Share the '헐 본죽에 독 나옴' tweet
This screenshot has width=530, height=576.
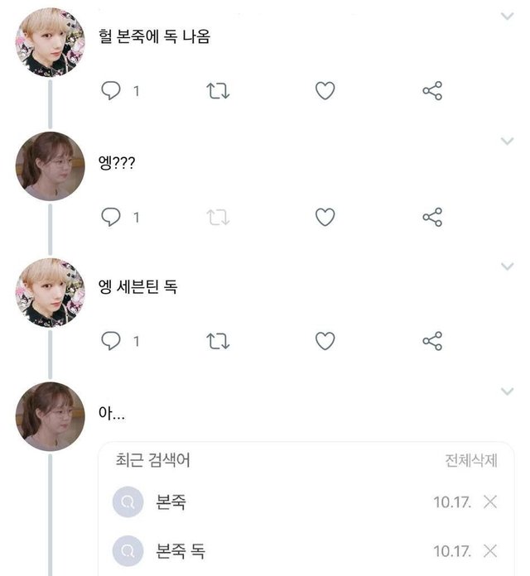pyautogui.click(x=432, y=91)
